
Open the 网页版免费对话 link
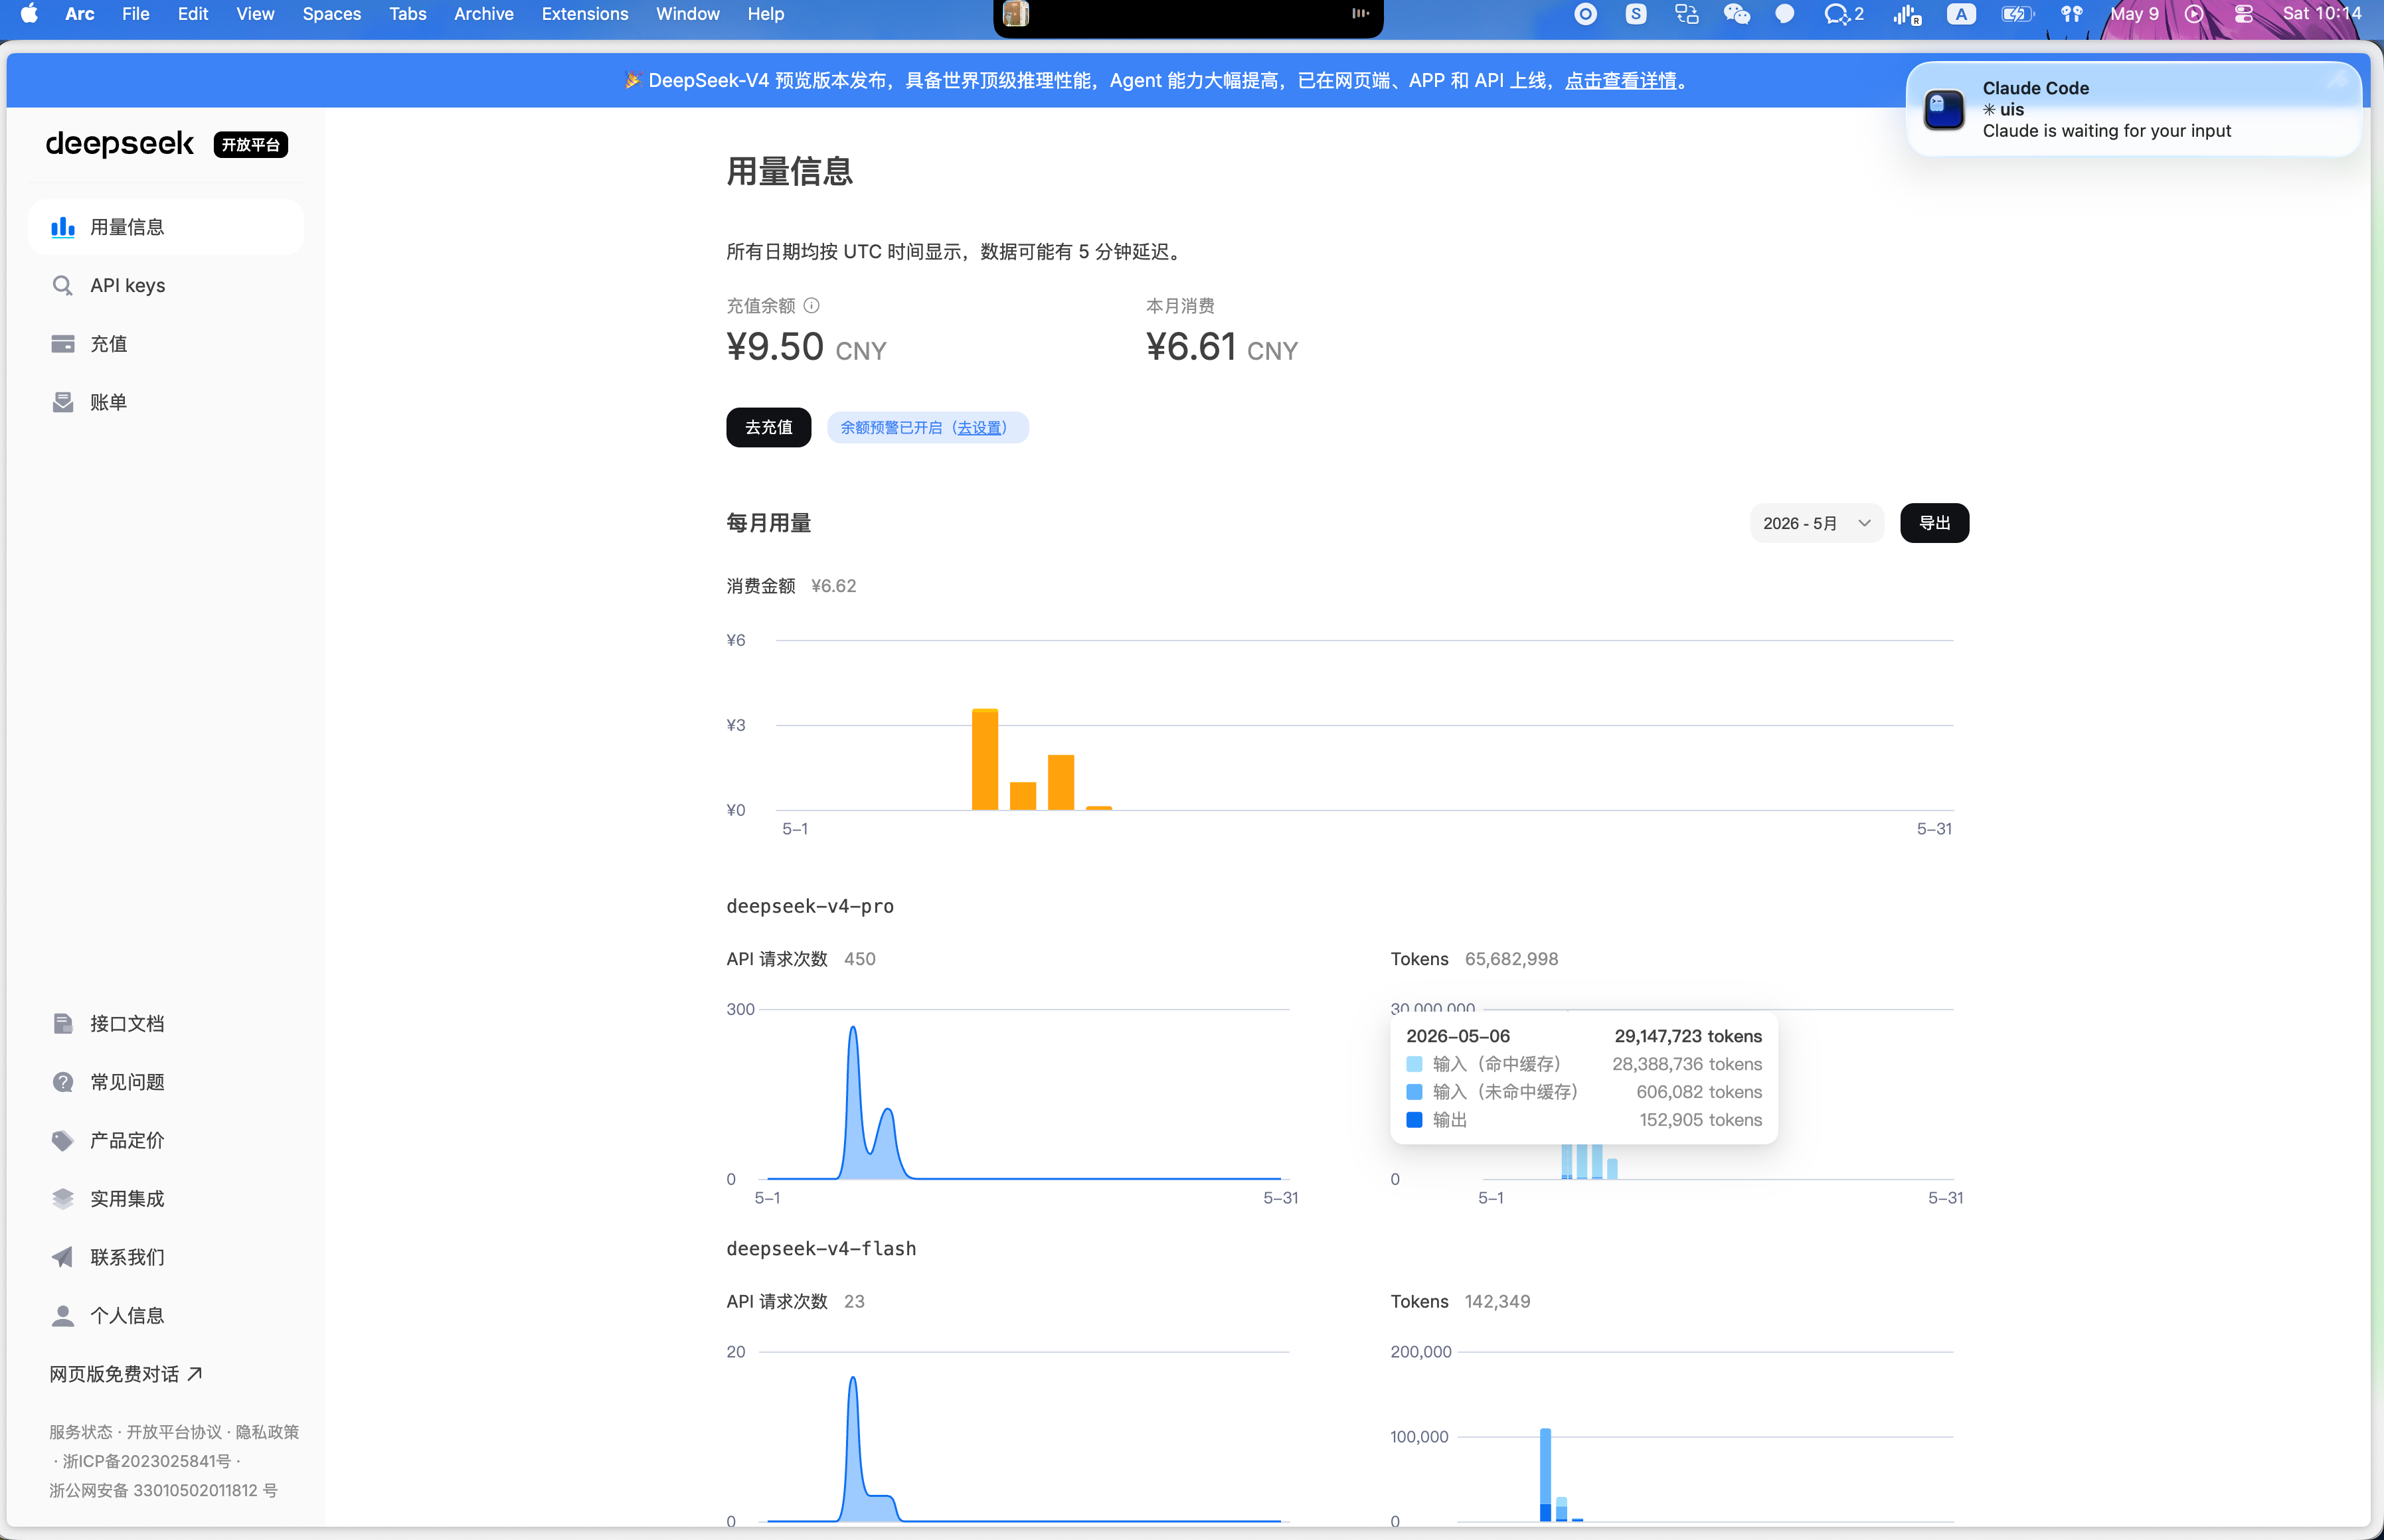click(126, 1374)
